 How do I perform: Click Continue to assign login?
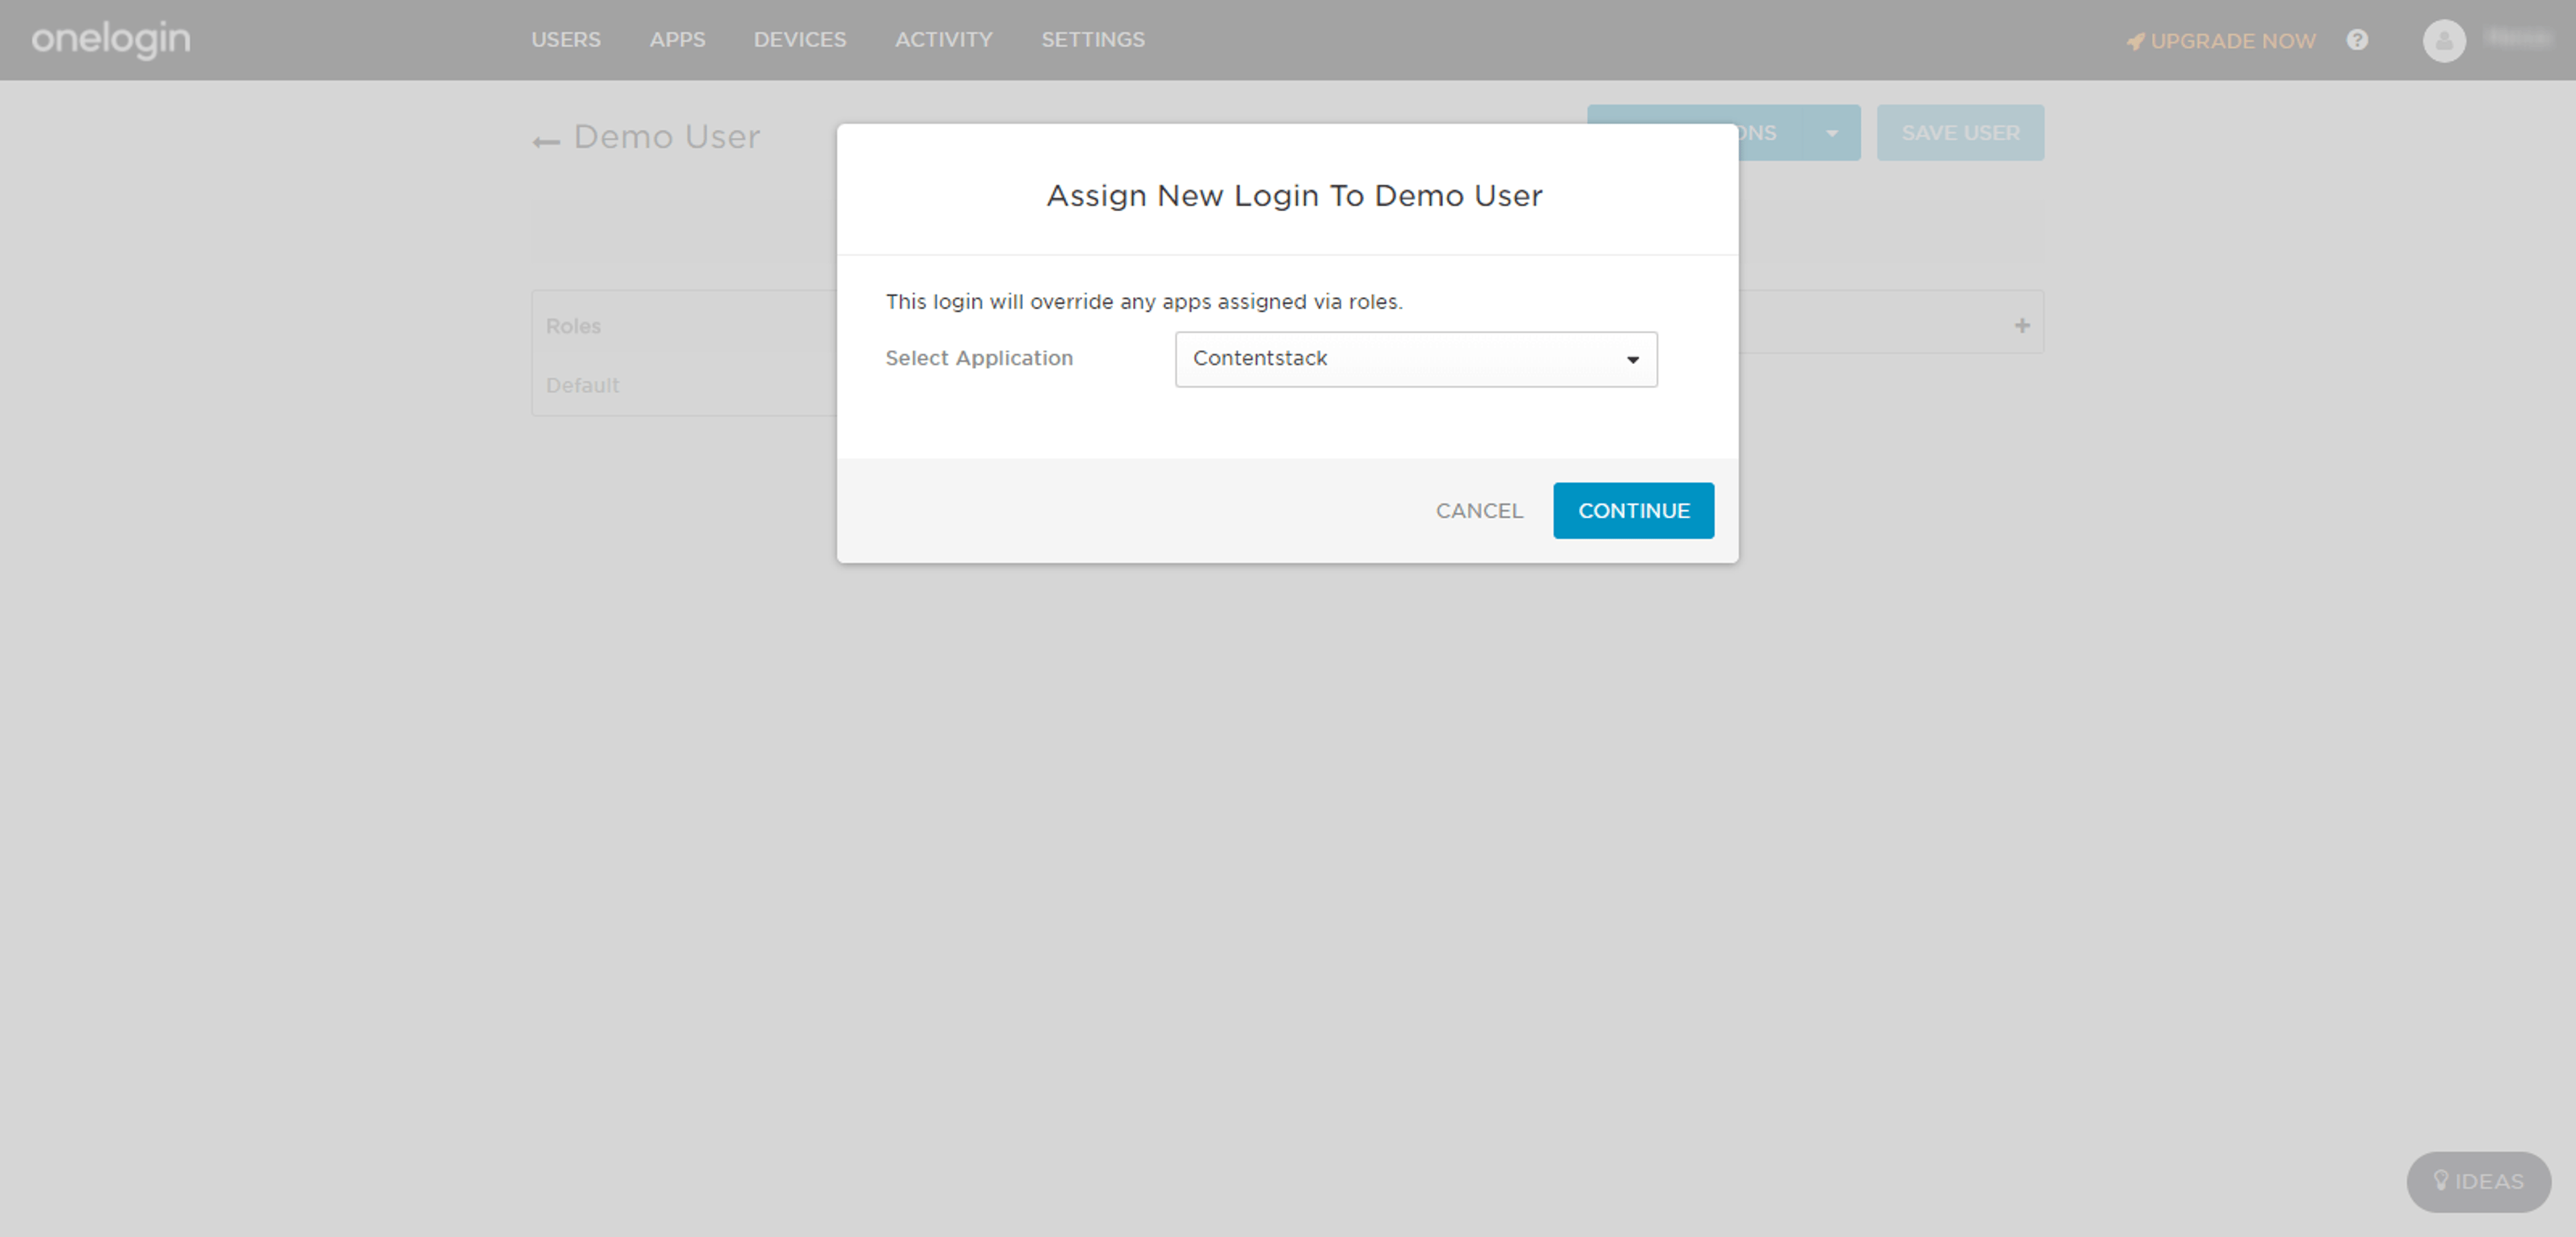point(1633,511)
